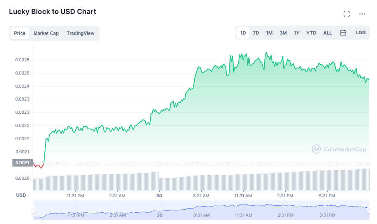Click the Lucky Block to USD Chart heading
377x224 pixels.
(52, 12)
